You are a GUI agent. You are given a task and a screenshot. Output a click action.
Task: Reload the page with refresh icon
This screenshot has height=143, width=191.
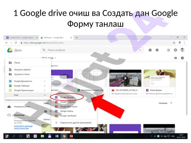point(16,43)
